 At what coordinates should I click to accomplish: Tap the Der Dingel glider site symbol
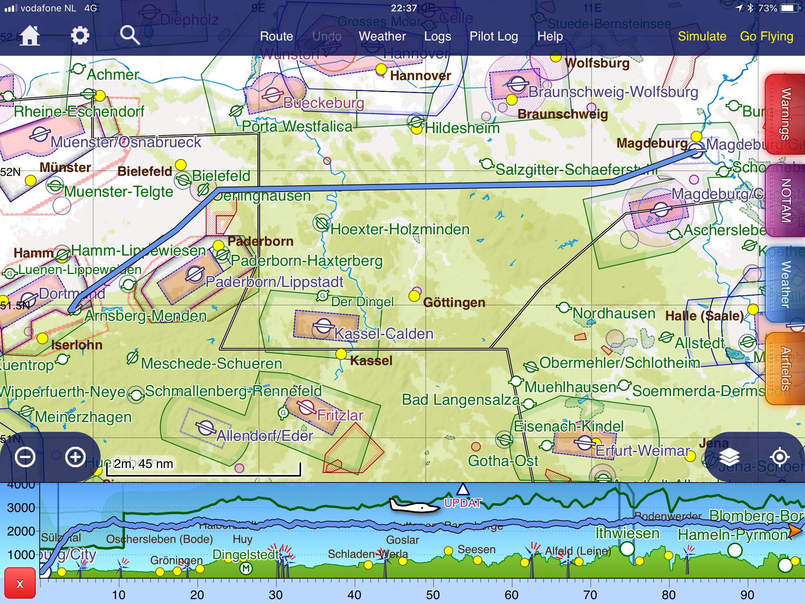[323, 295]
